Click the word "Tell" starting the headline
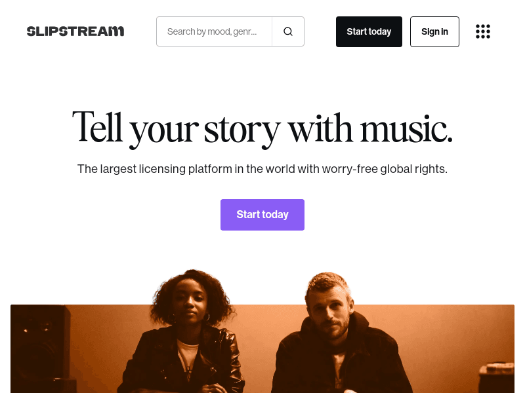The width and height of the screenshot is (525, 393). (97, 126)
